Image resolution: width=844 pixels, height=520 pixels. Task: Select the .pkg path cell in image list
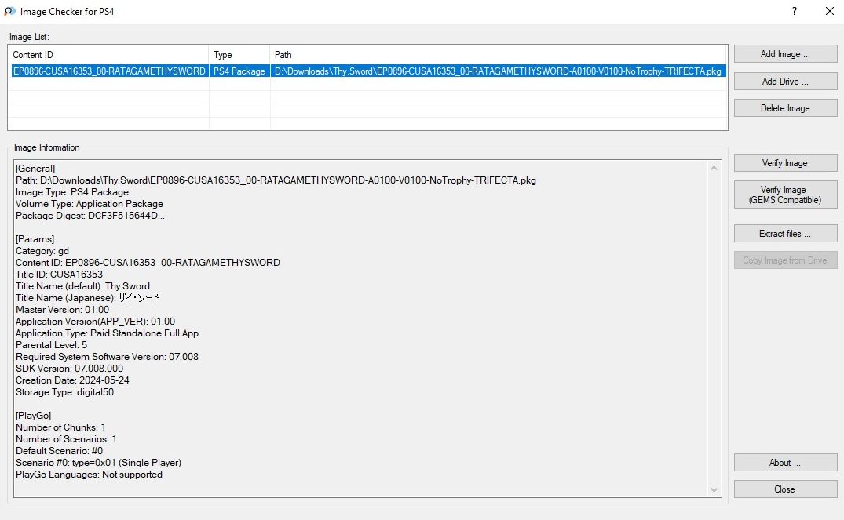pyautogui.click(x=498, y=71)
